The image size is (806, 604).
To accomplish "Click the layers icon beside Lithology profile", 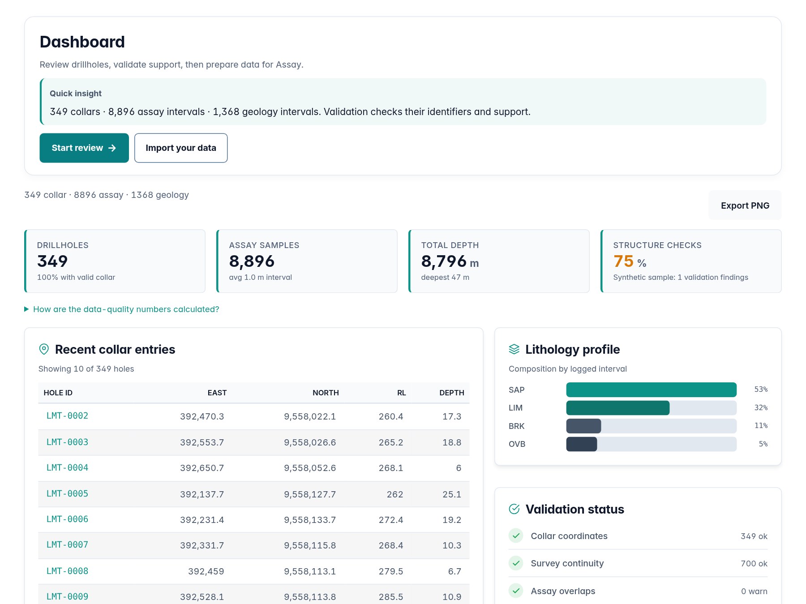I will [514, 349].
